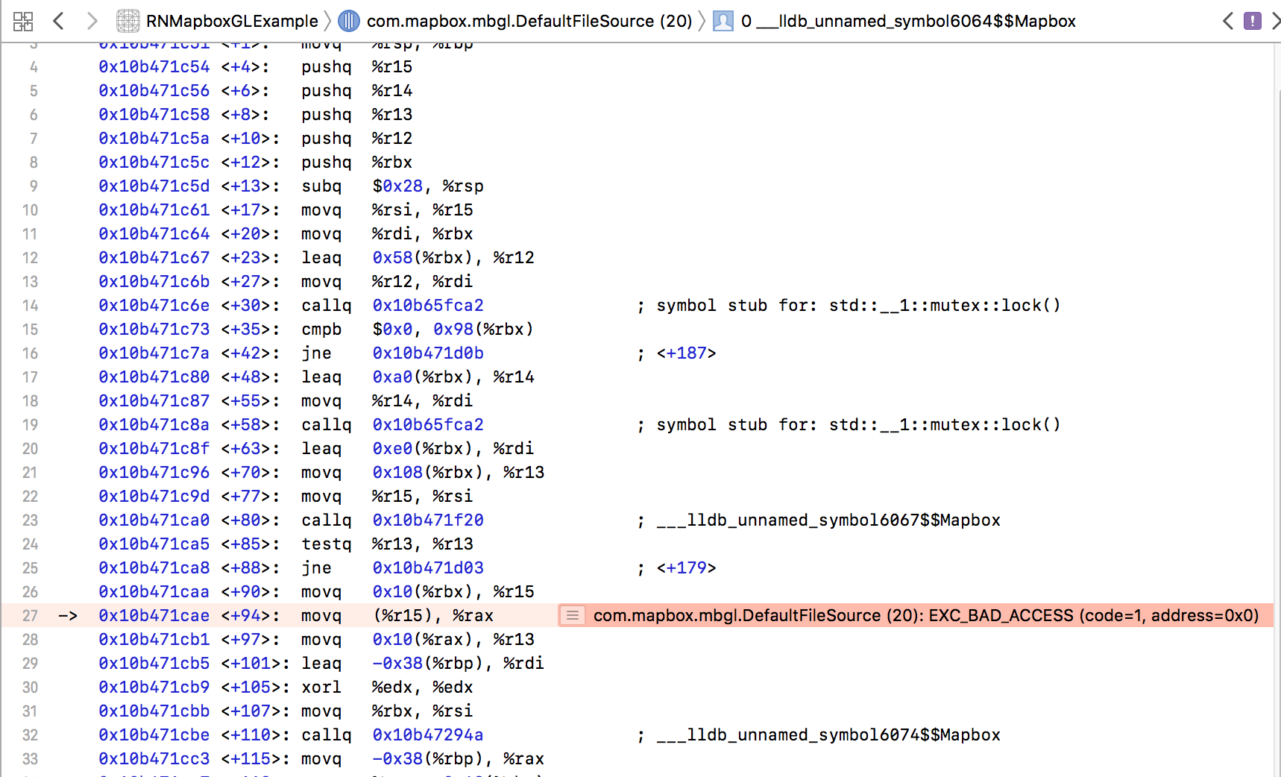The image size is (1281, 777).
Task: Expand the EXC_BAD_ACCESS annotation lines icon
Action: (573, 615)
